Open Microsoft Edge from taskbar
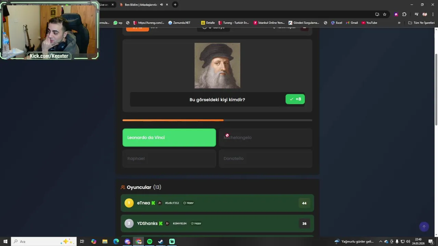The height and width of the screenshot is (246, 438). tap(116, 242)
